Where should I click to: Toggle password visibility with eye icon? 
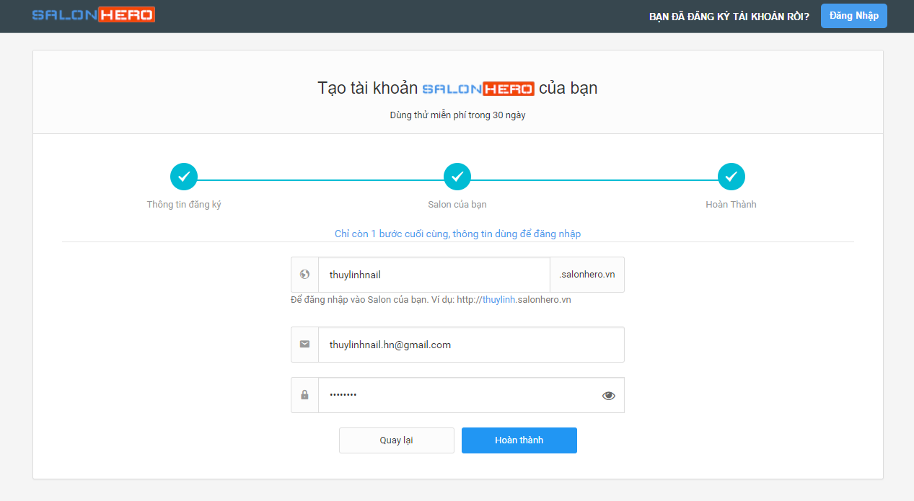tap(609, 395)
